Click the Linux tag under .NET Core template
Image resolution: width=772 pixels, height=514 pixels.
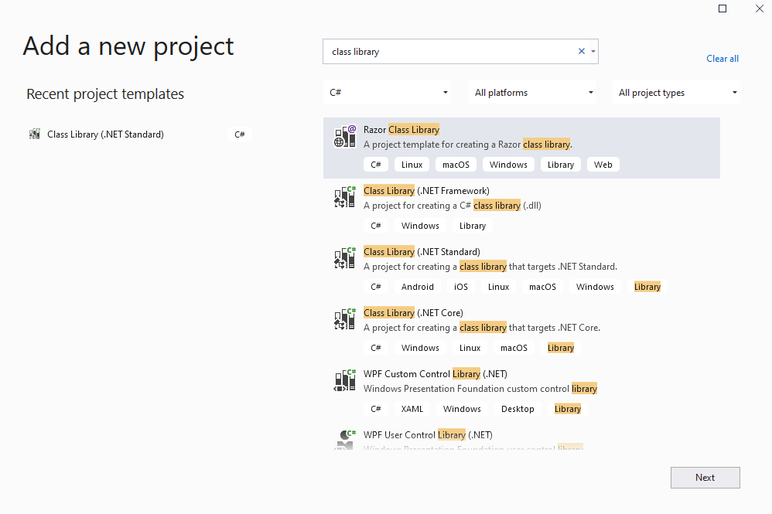[x=470, y=348]
